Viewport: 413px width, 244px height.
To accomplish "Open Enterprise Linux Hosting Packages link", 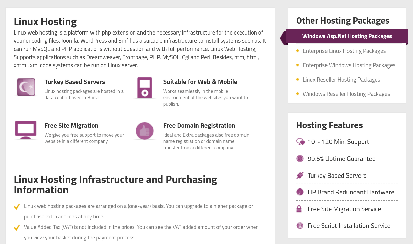I will coord(344,51).
